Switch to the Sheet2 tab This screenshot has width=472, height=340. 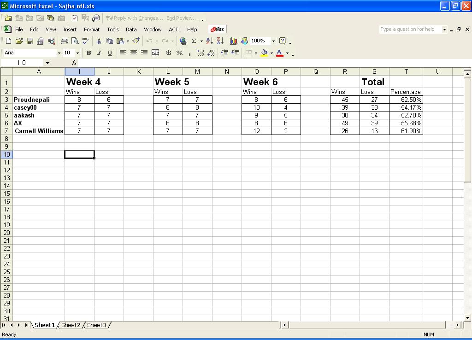pos(71,325)
